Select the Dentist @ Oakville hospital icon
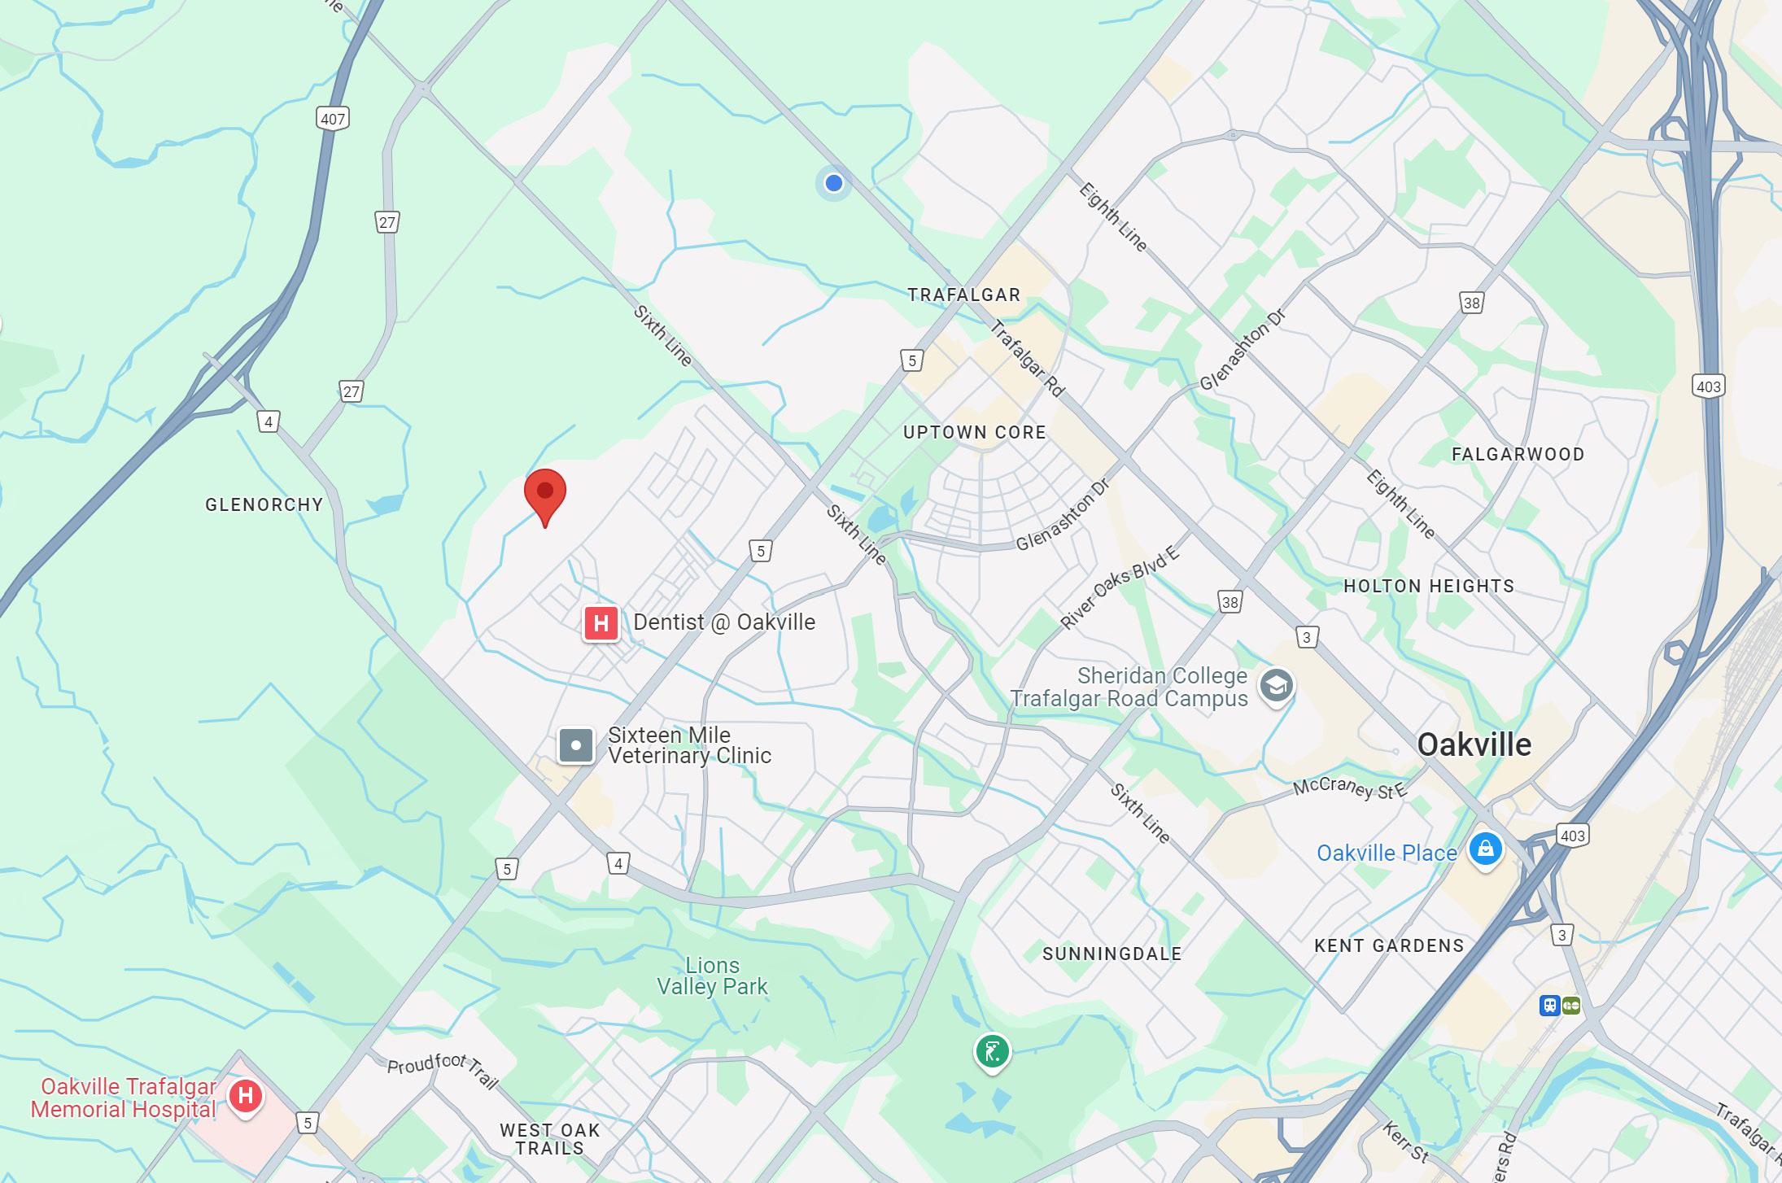 [601, 624]
